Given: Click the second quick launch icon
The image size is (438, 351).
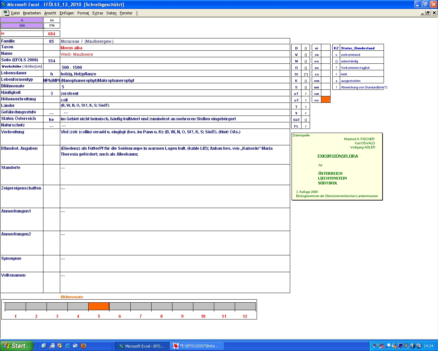Looking at the screenshot, I should 52,346.
